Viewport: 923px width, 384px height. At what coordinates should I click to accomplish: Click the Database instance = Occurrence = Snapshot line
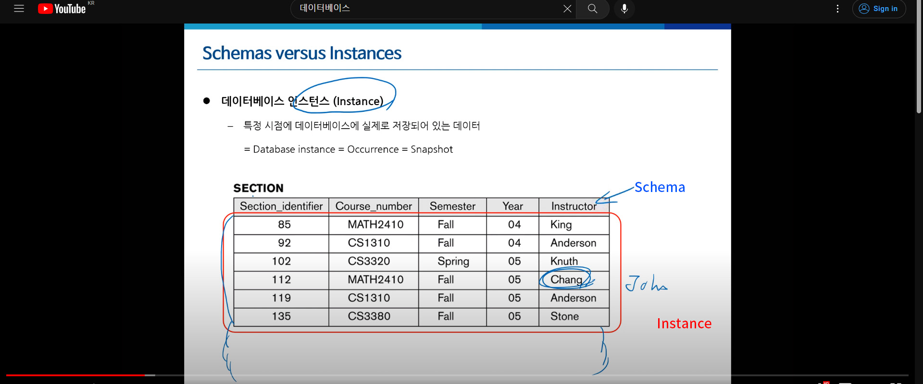(349, 149)
